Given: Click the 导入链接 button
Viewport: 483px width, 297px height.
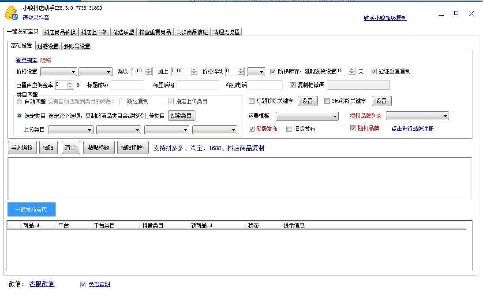Looking at the screenshot, I should pos(22,148).
